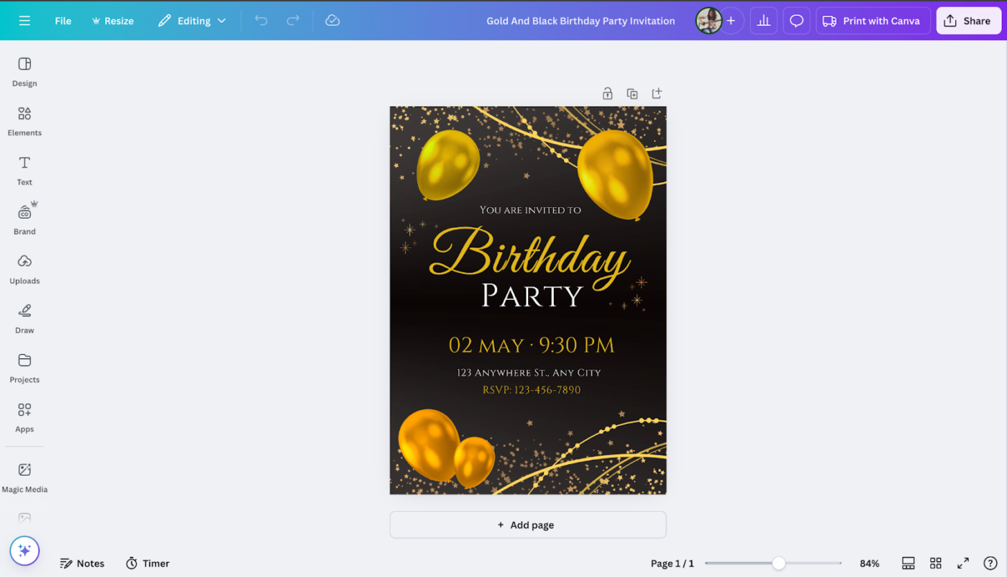Select the top-left gold balloon
Image resolution: width=1007 pixels, height=577 pixels.
[x=447, y=165]
